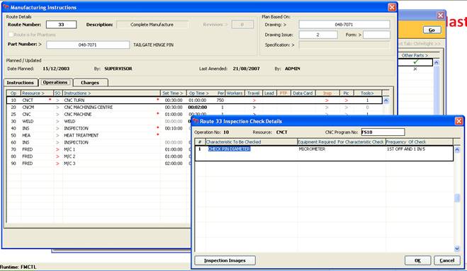
Task: Click green checkmark in Other Parts list
Action: point(415,62)
